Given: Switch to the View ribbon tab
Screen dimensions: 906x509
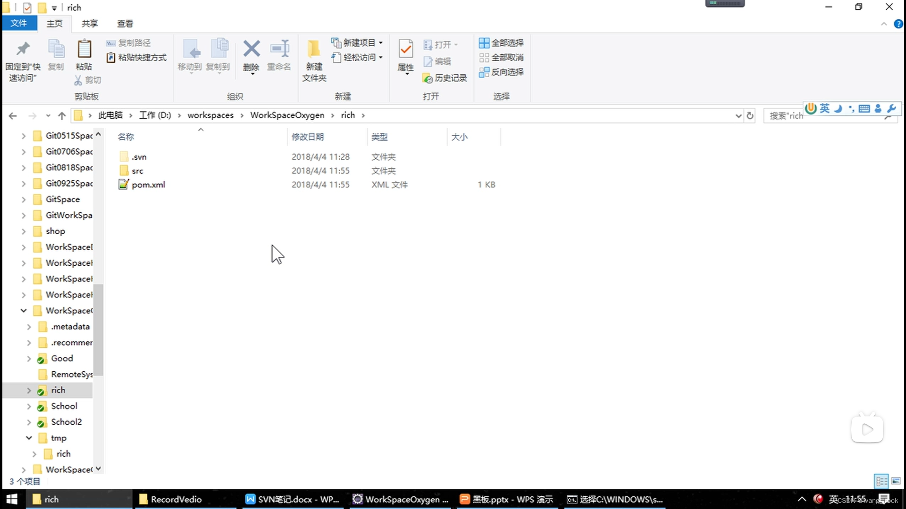Looking at the screenshot, I should (x=125, y=24).
